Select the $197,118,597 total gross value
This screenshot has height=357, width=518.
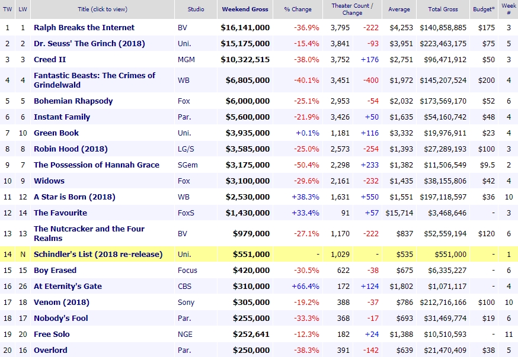point(443,197)
